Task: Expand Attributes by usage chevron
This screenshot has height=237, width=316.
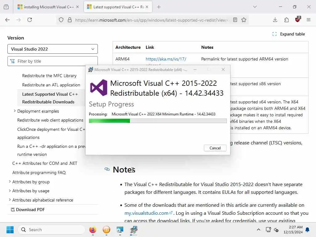Action: point(10,191)
